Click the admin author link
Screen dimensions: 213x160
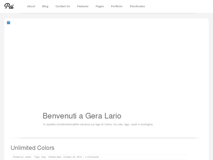pos(28,157)
